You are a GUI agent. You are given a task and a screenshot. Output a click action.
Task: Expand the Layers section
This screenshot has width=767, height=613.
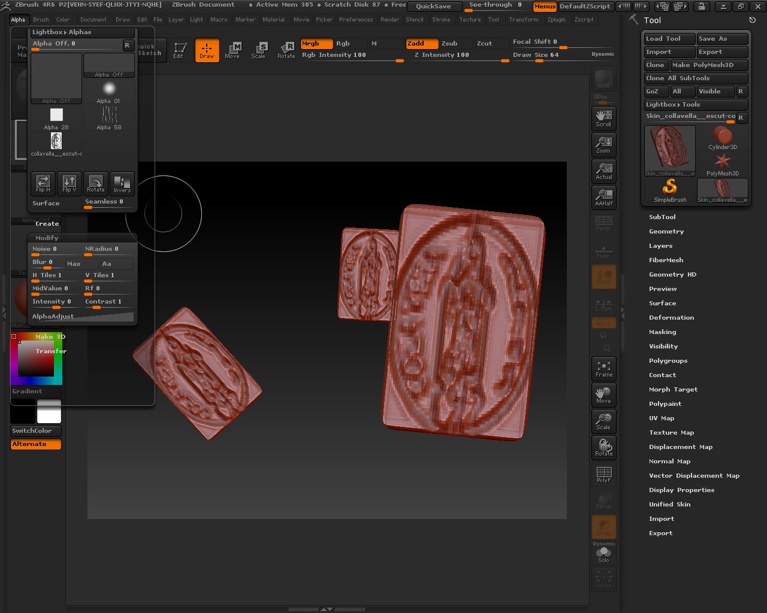[661, 245]
